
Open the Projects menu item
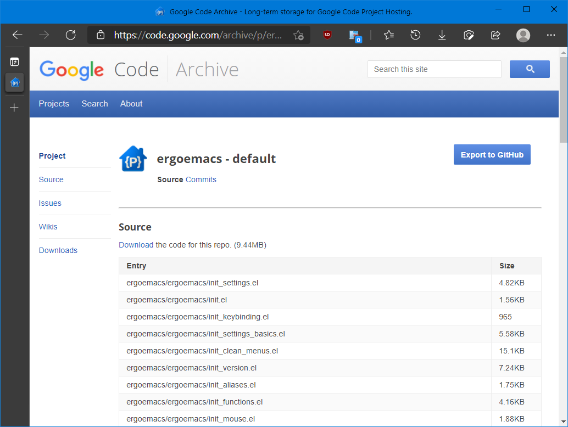point(54,104)
